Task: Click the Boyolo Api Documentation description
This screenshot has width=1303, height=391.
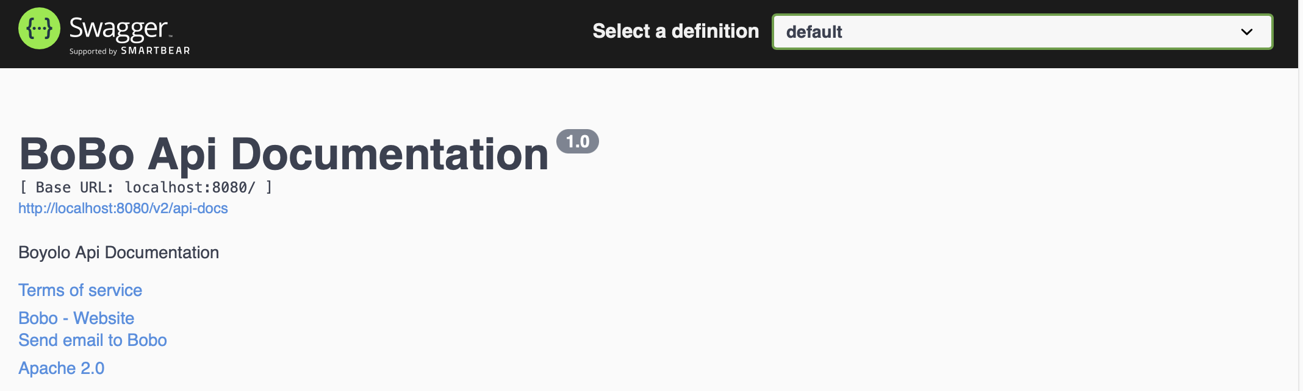Action: (119, 253)
